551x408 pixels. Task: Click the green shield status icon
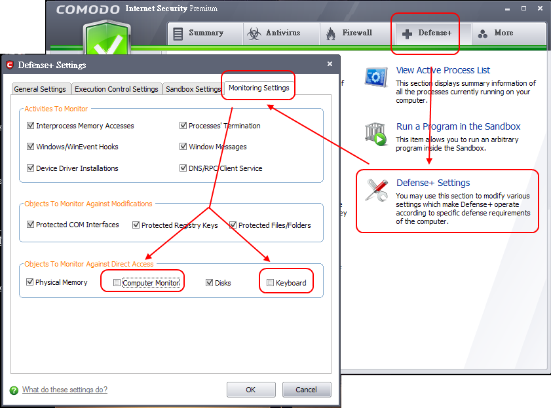pyautogui.click(x=107, y=39)
